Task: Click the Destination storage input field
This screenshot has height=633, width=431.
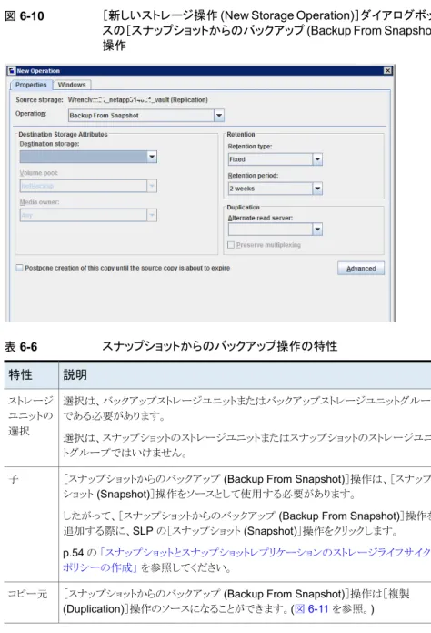Action: pyautogui.click(x=84, y=157)
